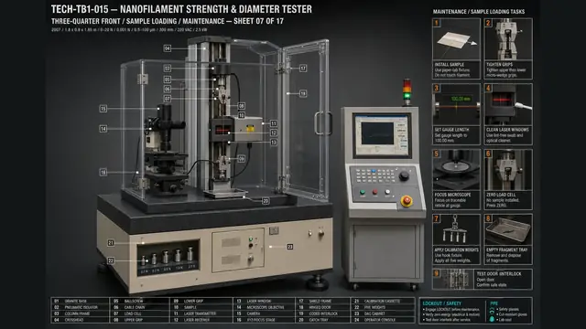The height and width of the screenshot is (329, 586).
Task: Click callout number 16 for the focus stage
Action: [103, 172]
